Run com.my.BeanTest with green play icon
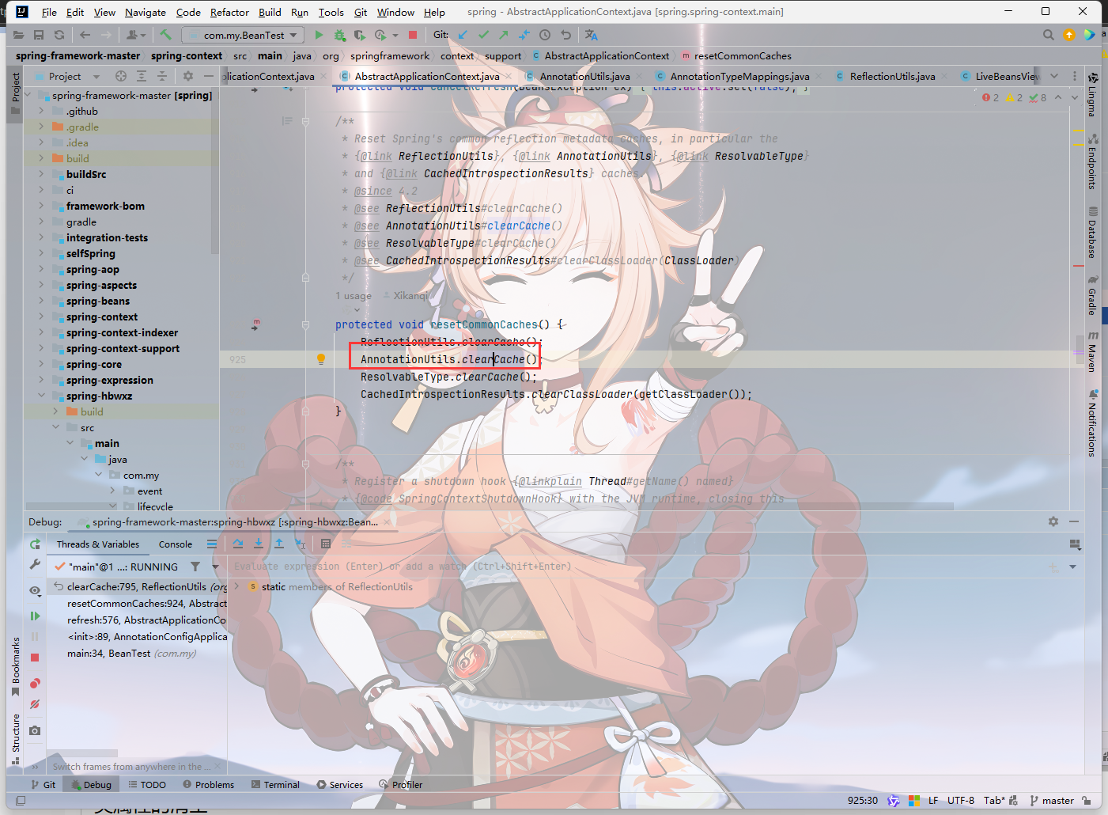 pos(319,35)
